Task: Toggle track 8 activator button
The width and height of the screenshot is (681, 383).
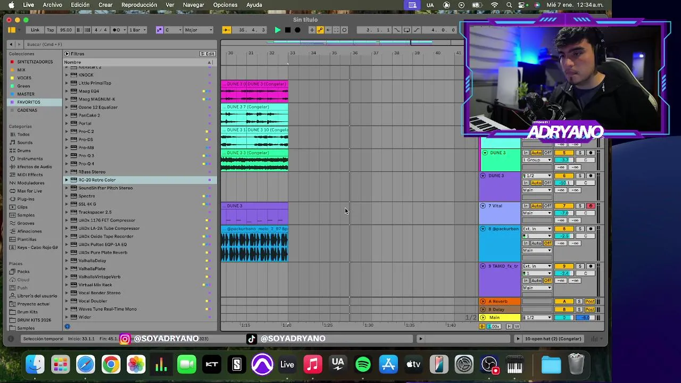Action: point(564,229)
